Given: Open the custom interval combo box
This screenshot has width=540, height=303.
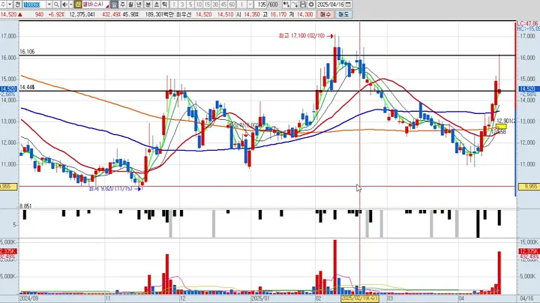Looking at the screenshot, I should click(245, 4).
